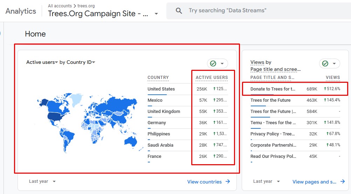Screen dimensions: 351x194
Task: Focus the search field 'Try searching Data Streams'
Action: 259,11
